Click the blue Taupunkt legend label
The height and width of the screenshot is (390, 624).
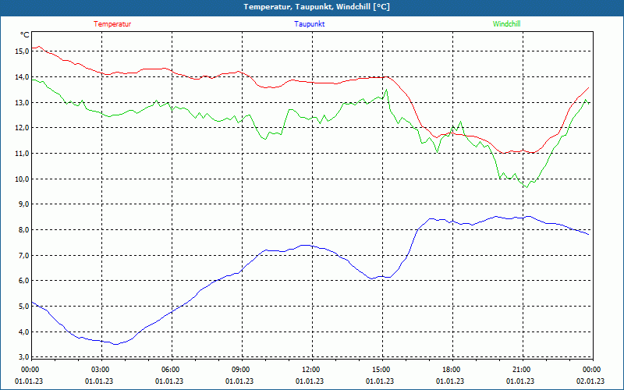click(x=309, y=24)
